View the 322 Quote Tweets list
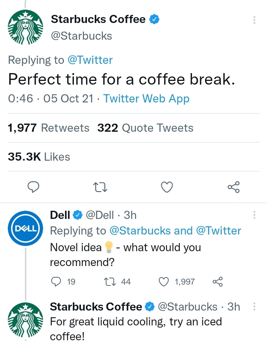The width and height of the screenshot is (267, 341). (x=145, y=128)
